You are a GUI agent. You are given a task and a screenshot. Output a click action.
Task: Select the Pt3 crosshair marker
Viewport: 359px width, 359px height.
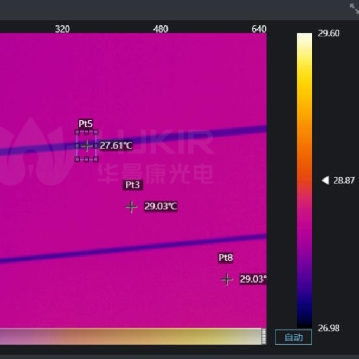click(x=131, y=207)
